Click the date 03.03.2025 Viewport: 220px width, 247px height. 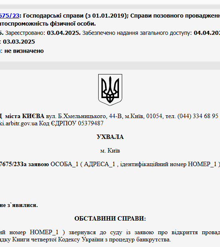click(x=19, y=42)
